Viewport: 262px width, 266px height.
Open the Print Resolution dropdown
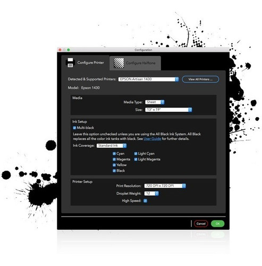(165, 186)
